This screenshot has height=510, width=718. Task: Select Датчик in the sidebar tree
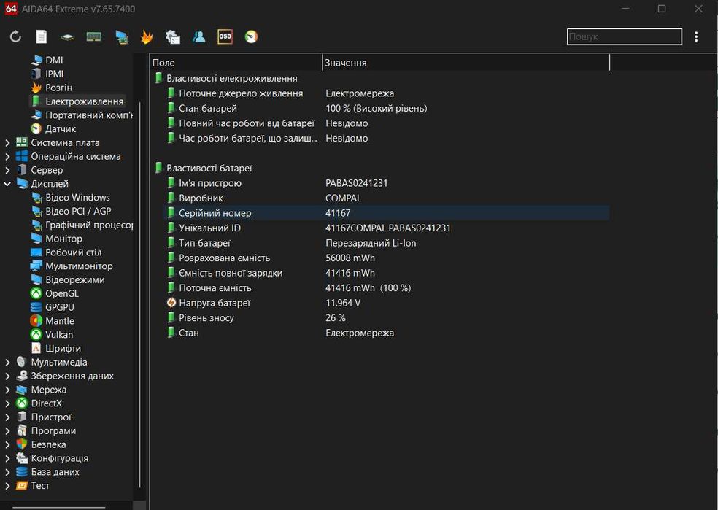(61, 129)
